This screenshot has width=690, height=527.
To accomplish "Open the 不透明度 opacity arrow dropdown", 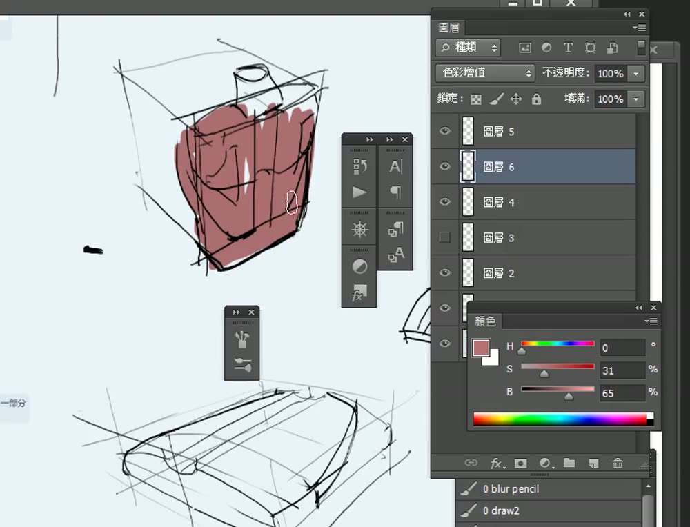I will (636, 74).
